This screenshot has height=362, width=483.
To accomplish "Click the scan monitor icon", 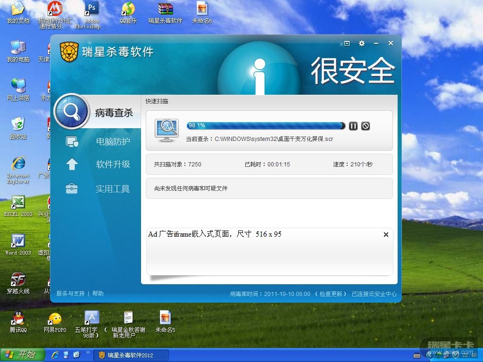I will pos(167,130).
